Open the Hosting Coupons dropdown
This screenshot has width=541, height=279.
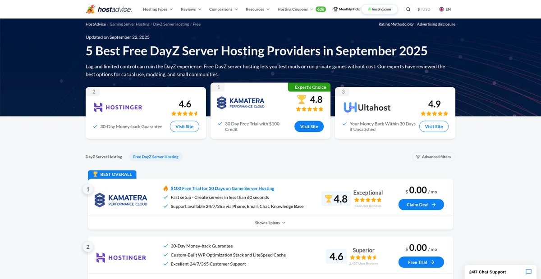pyautogui.click(x=295, y=9)
